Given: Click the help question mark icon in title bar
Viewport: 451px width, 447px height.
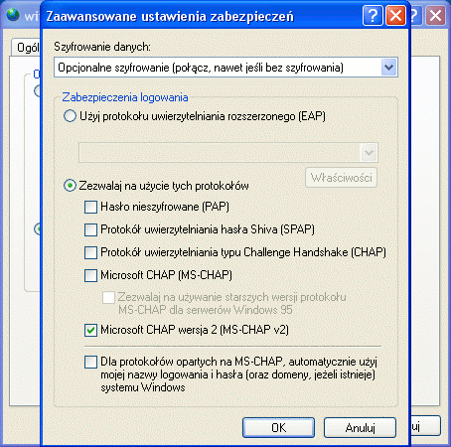Looking at the screenshot, I should click(373, 15).
